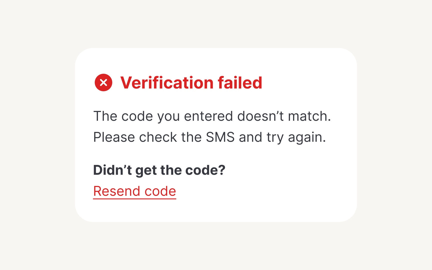
Task: Click the word "you" in the error message
Action: pyautogui.click(x=168, y=117)
